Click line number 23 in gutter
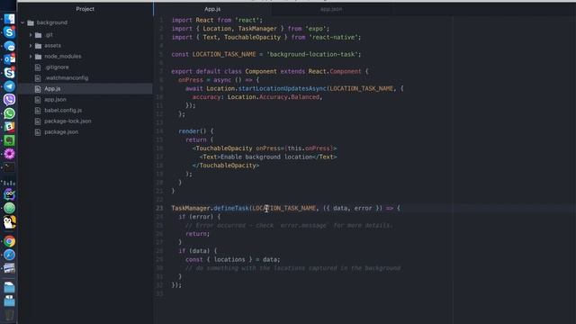Viewport: 576px width, 324px height. 159,208
